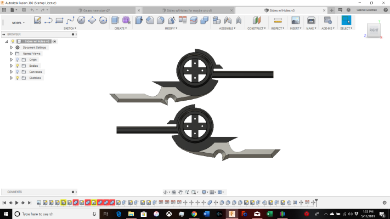Add a new design tab
The height and width of the screenshot is (219, 390).
[x=331, y=10]
